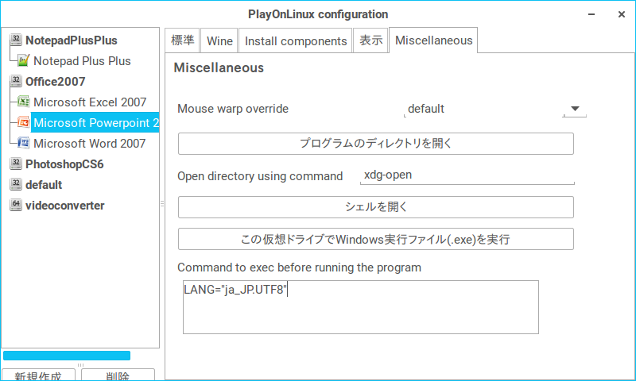The height and width of the screenshot is (381, 636).
Task: Close the PlayOnLinux configuration window
Action: pyautogui.click(x=622, y=14)
